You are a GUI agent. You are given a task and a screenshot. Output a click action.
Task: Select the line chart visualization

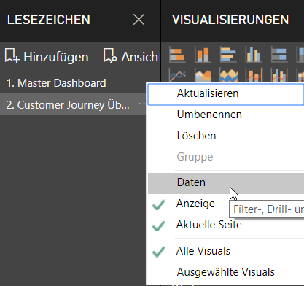pos(177,75)
